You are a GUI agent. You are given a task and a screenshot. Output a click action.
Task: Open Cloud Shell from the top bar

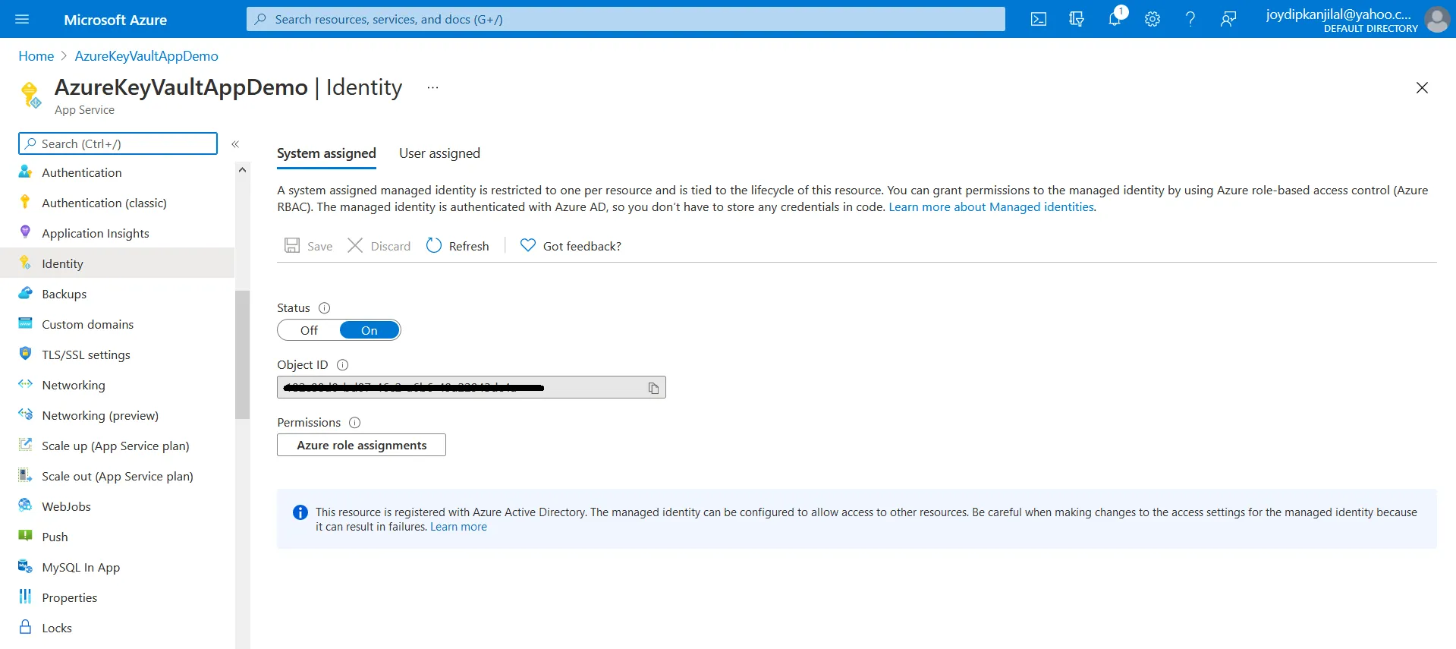[1039, 19]
